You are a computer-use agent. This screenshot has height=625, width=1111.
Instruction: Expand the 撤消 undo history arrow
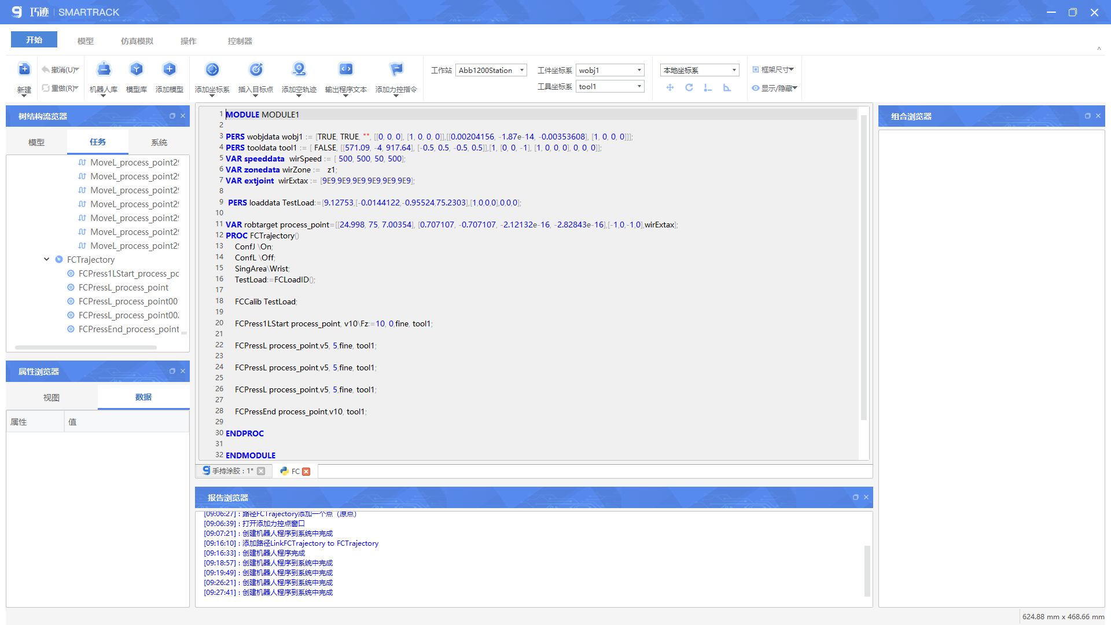(77, 69)
